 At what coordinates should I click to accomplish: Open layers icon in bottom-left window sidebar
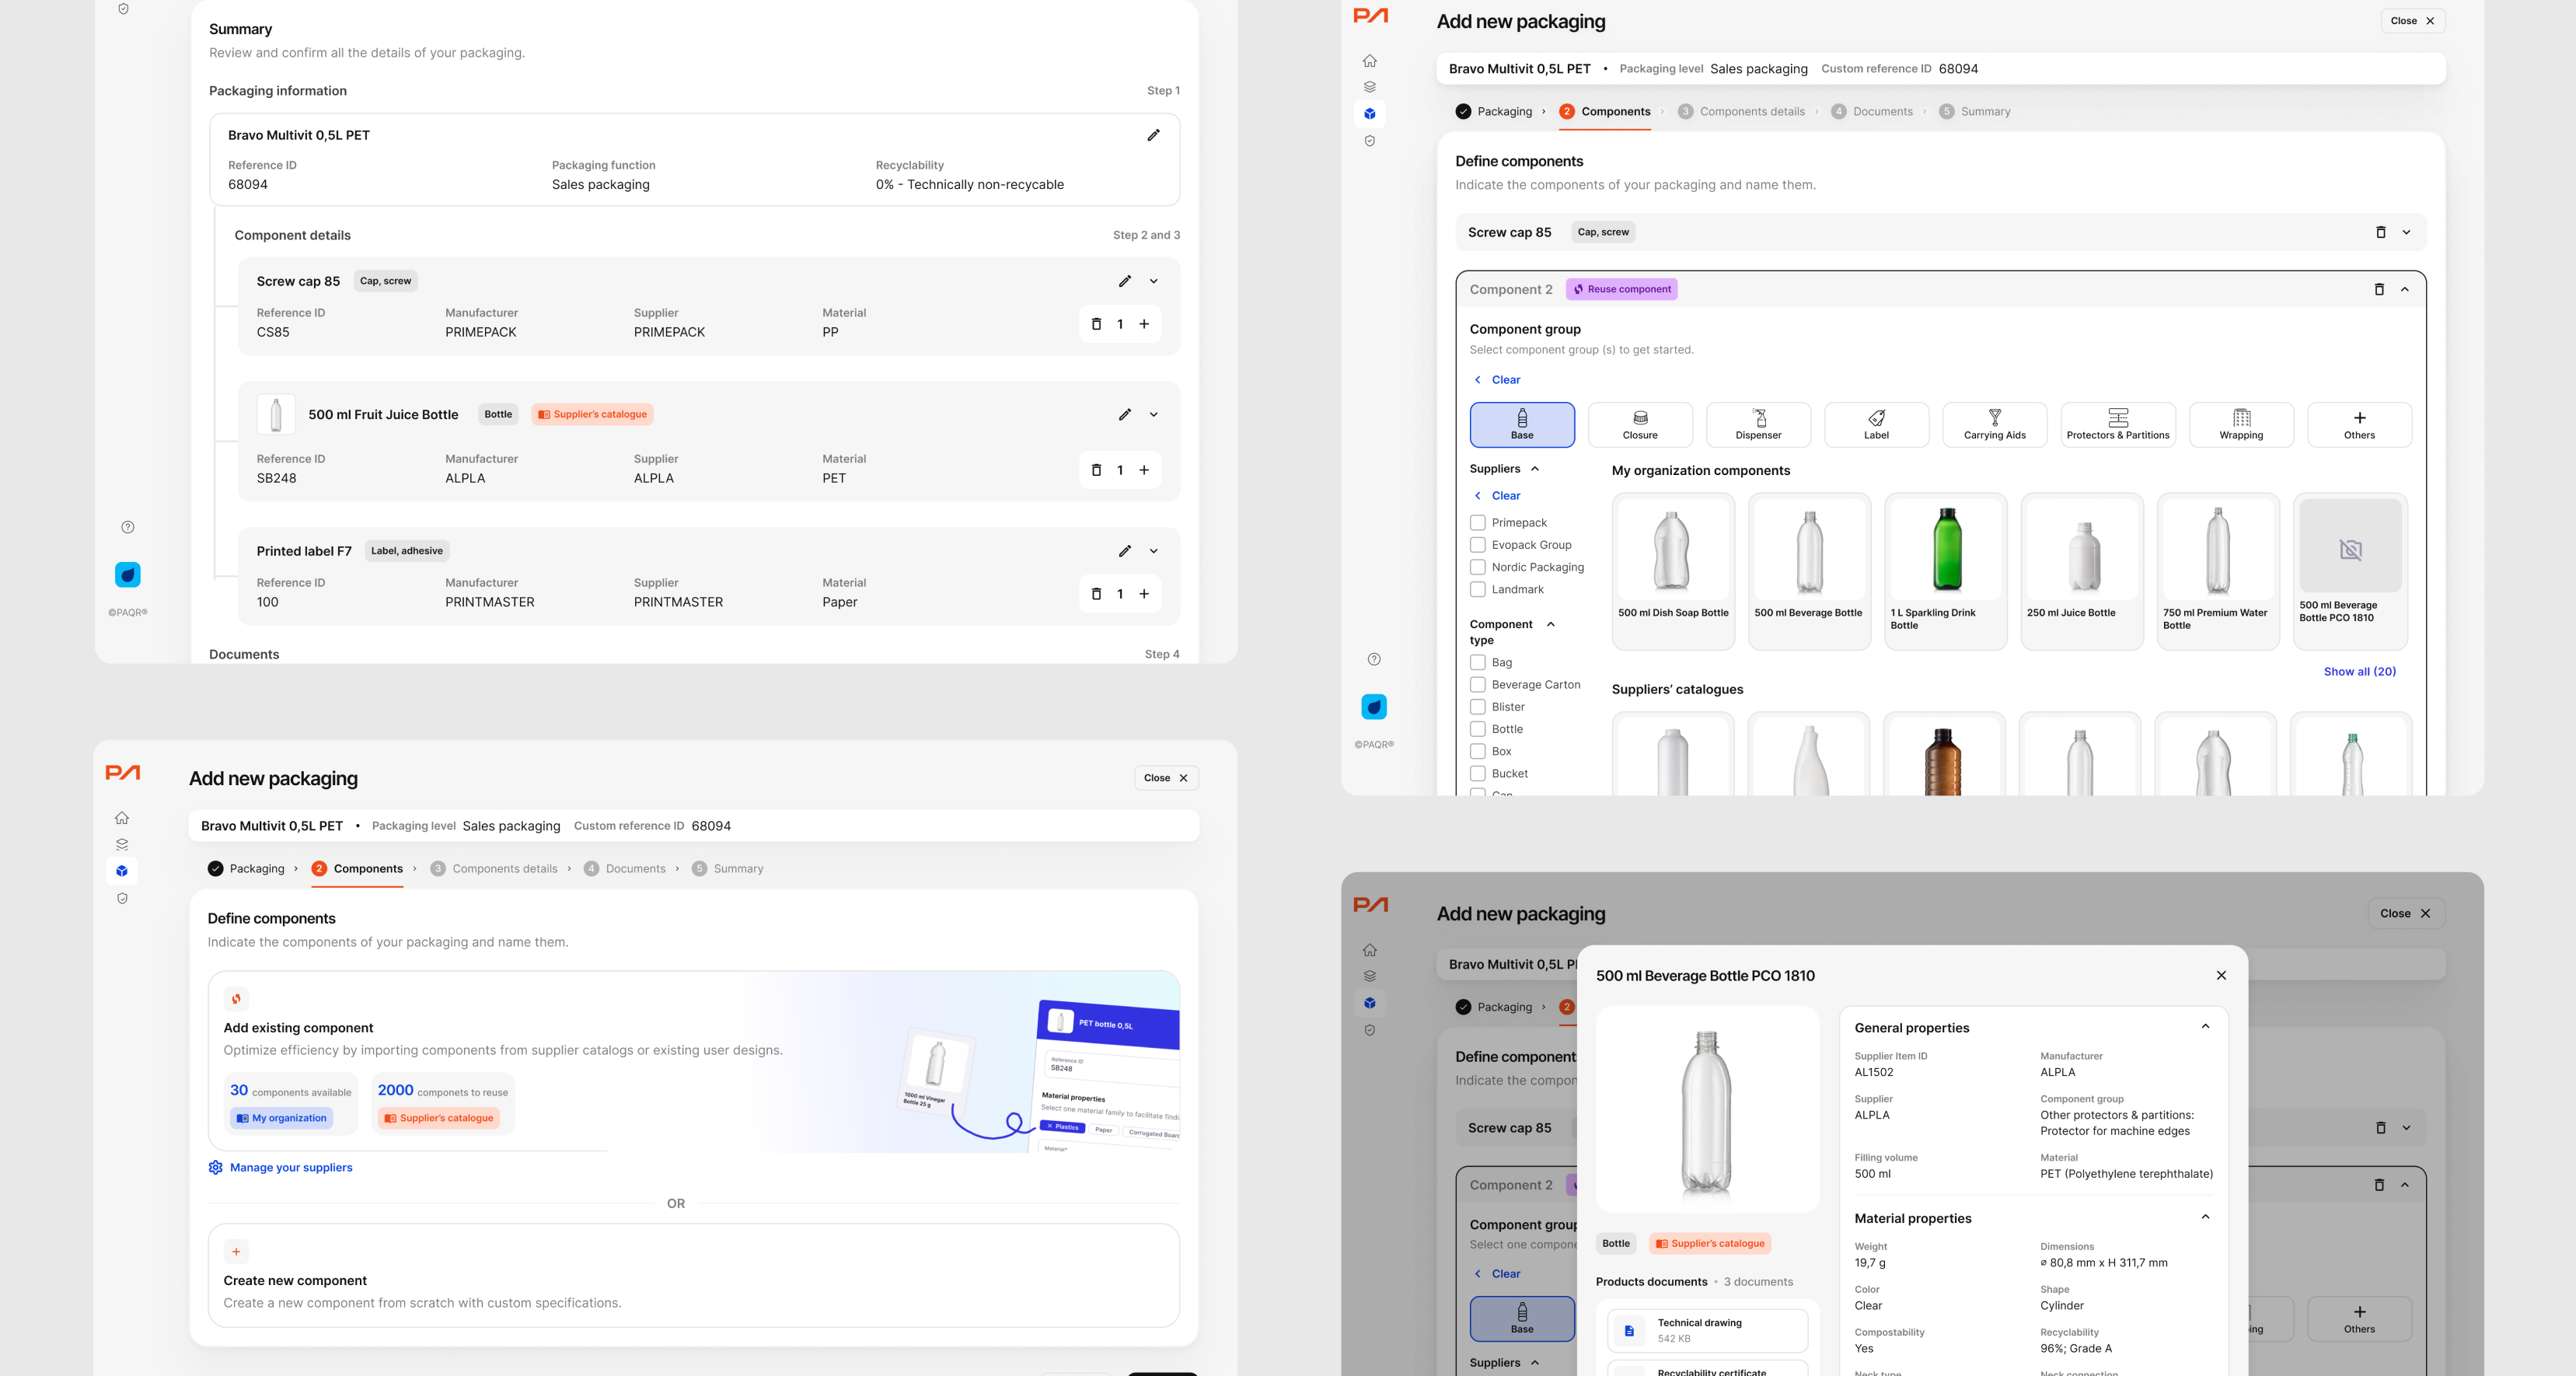pyautogui.click(x=122, y=845)
